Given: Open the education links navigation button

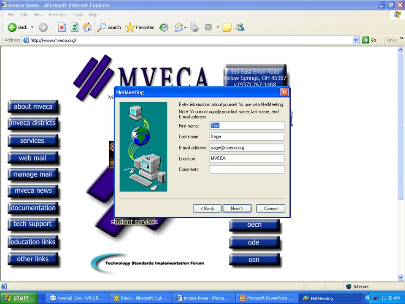Looking at the screenshot, I should (x=33, y=242).
